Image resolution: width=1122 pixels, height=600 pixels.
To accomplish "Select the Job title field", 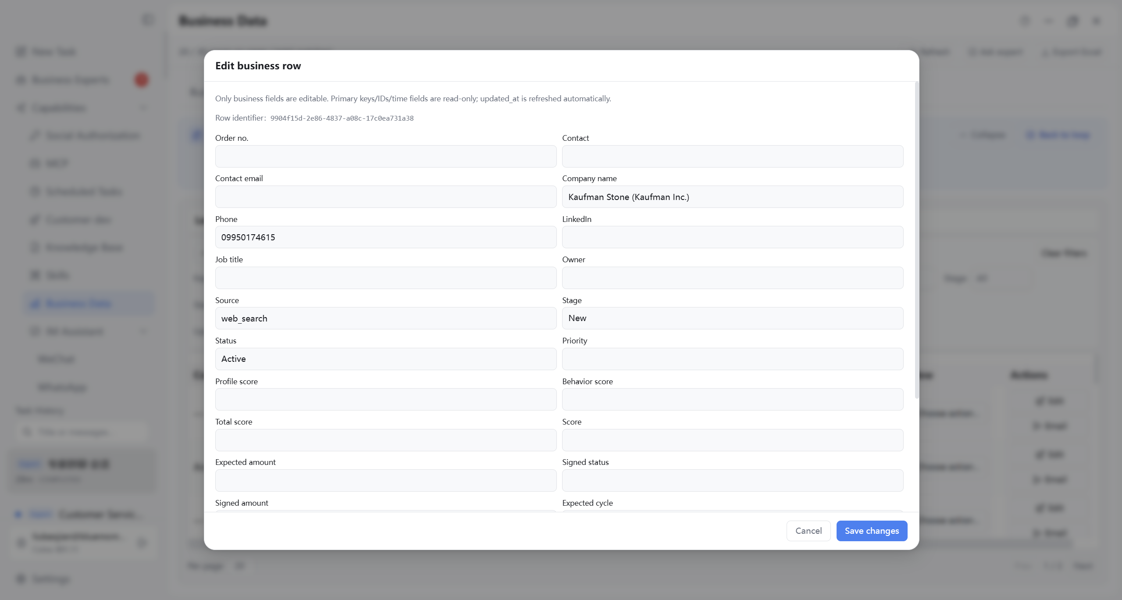I will [x=386, y=278].
